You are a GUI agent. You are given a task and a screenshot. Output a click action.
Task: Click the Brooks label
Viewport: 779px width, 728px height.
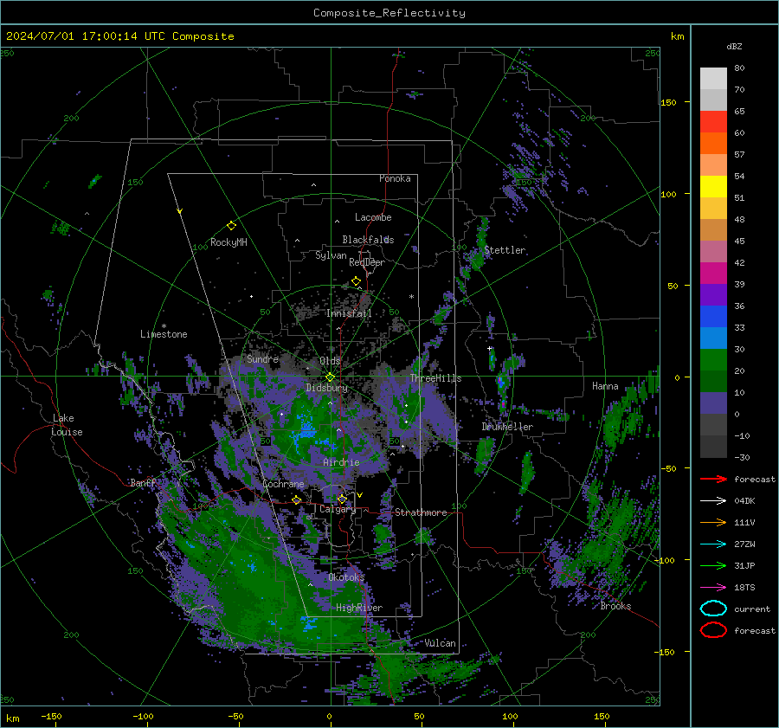[615, 606]
